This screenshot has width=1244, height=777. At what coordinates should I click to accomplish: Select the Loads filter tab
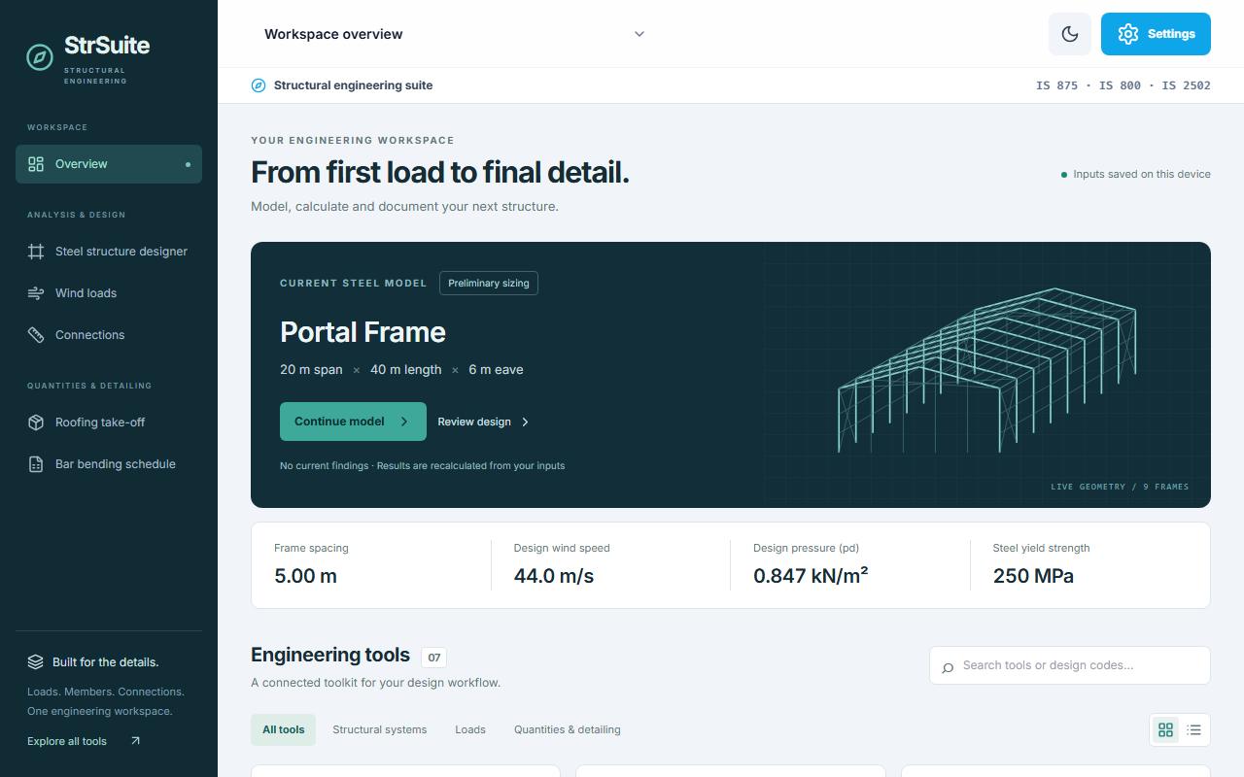470,729
